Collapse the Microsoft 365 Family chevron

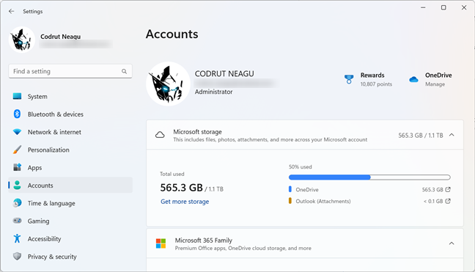[x=452, y=243]
